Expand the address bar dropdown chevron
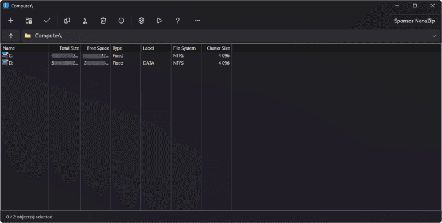 coord(434,36)
